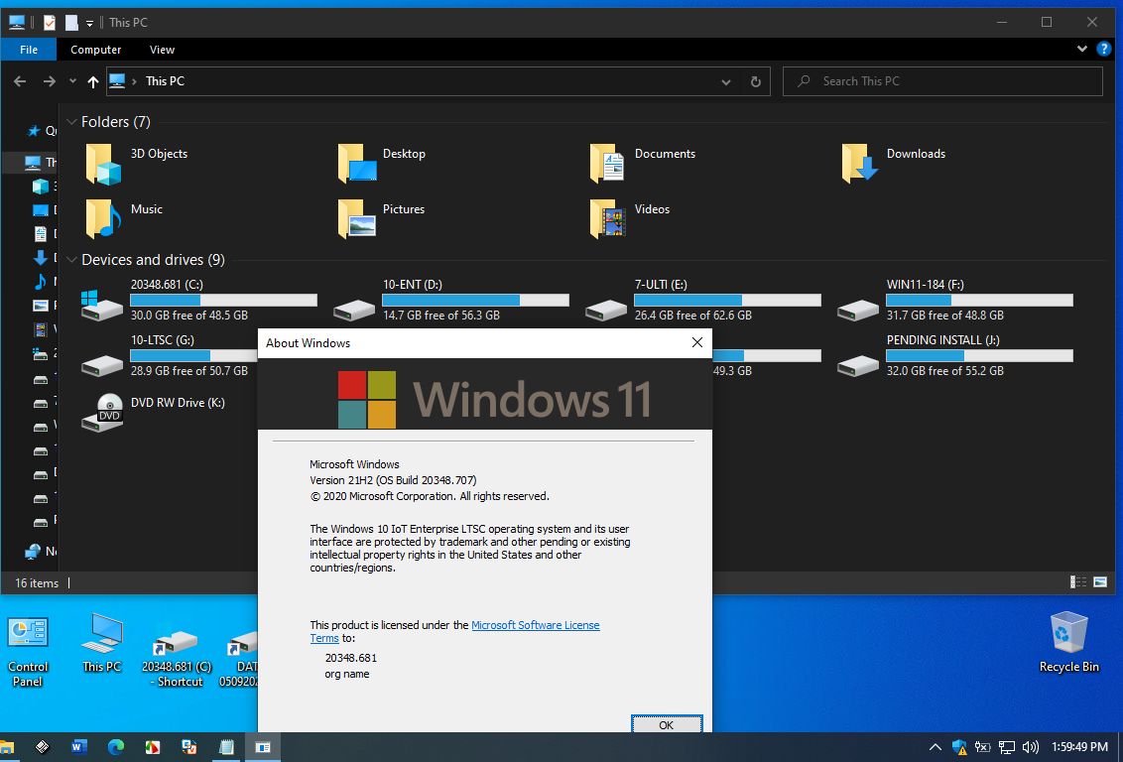1123x762 pixels.
Task: Open the Videos folder
Action: coord(630,217)
